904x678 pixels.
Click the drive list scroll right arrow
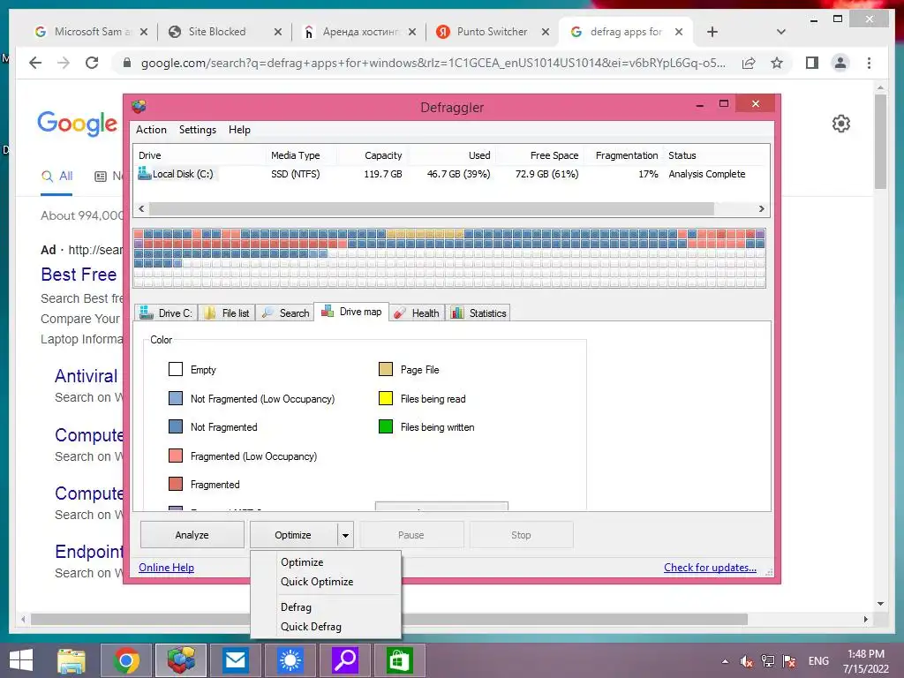click(x=761, y=208)
